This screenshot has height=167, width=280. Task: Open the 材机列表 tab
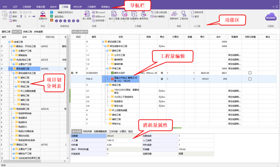click(87, 131)
